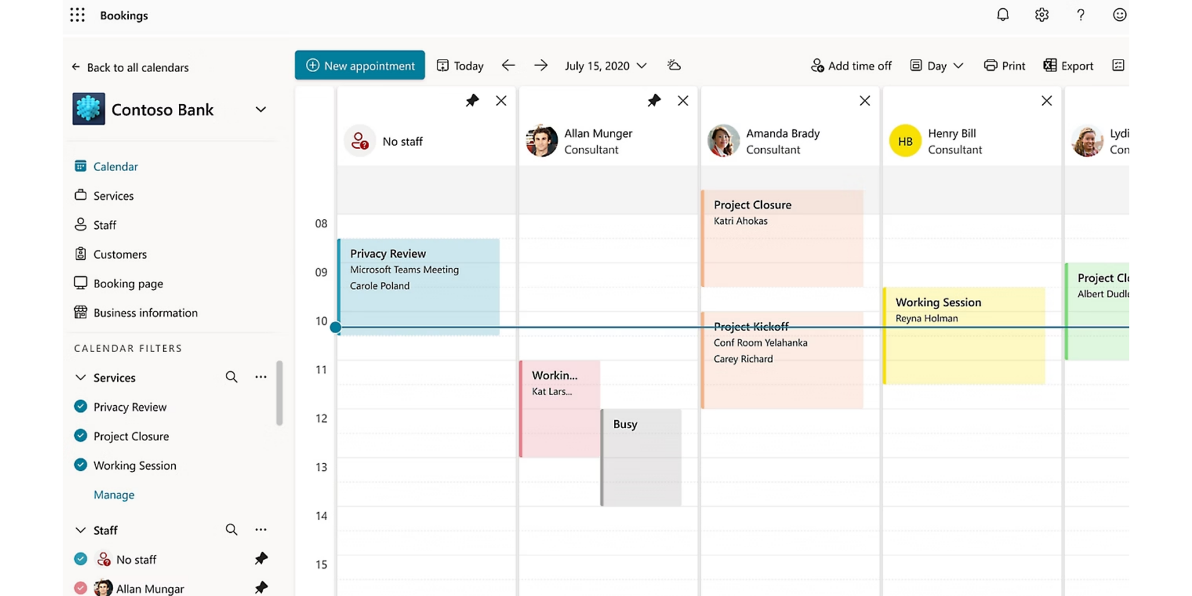Toggle the Allan Mungar filter checkbox
This screenshot has width=1192, height=596.
(80, 588)
